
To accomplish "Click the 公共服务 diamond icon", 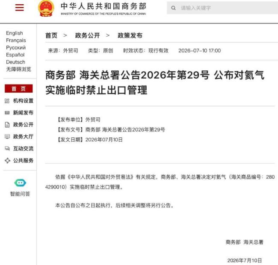I will point(7,160).
